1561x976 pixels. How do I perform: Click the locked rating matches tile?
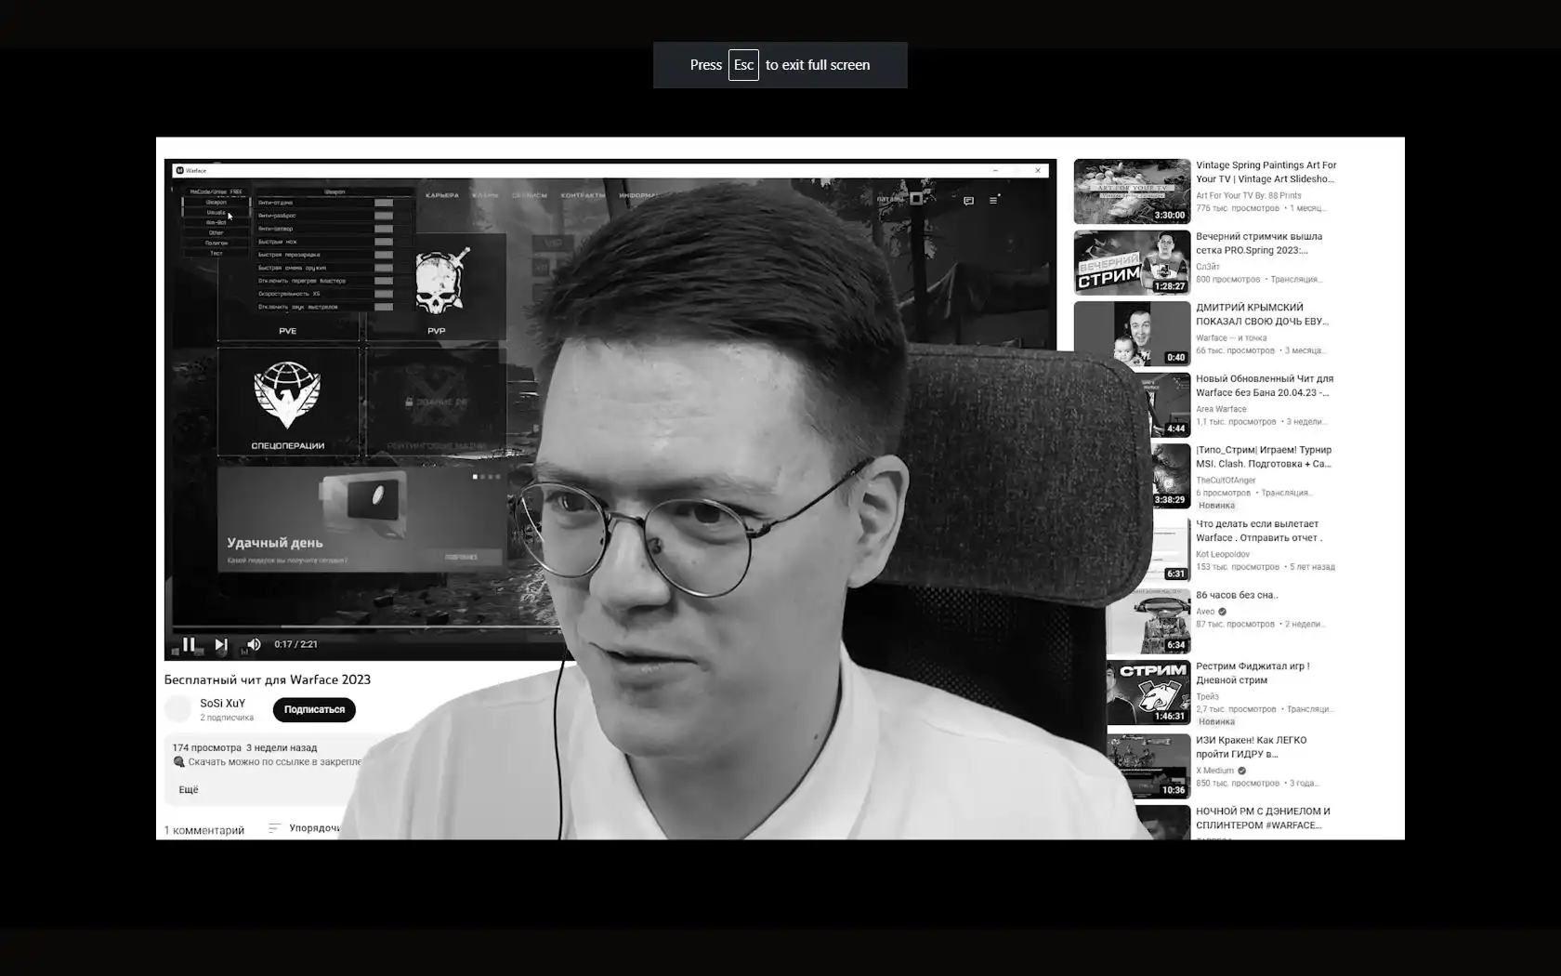(437, 402)
